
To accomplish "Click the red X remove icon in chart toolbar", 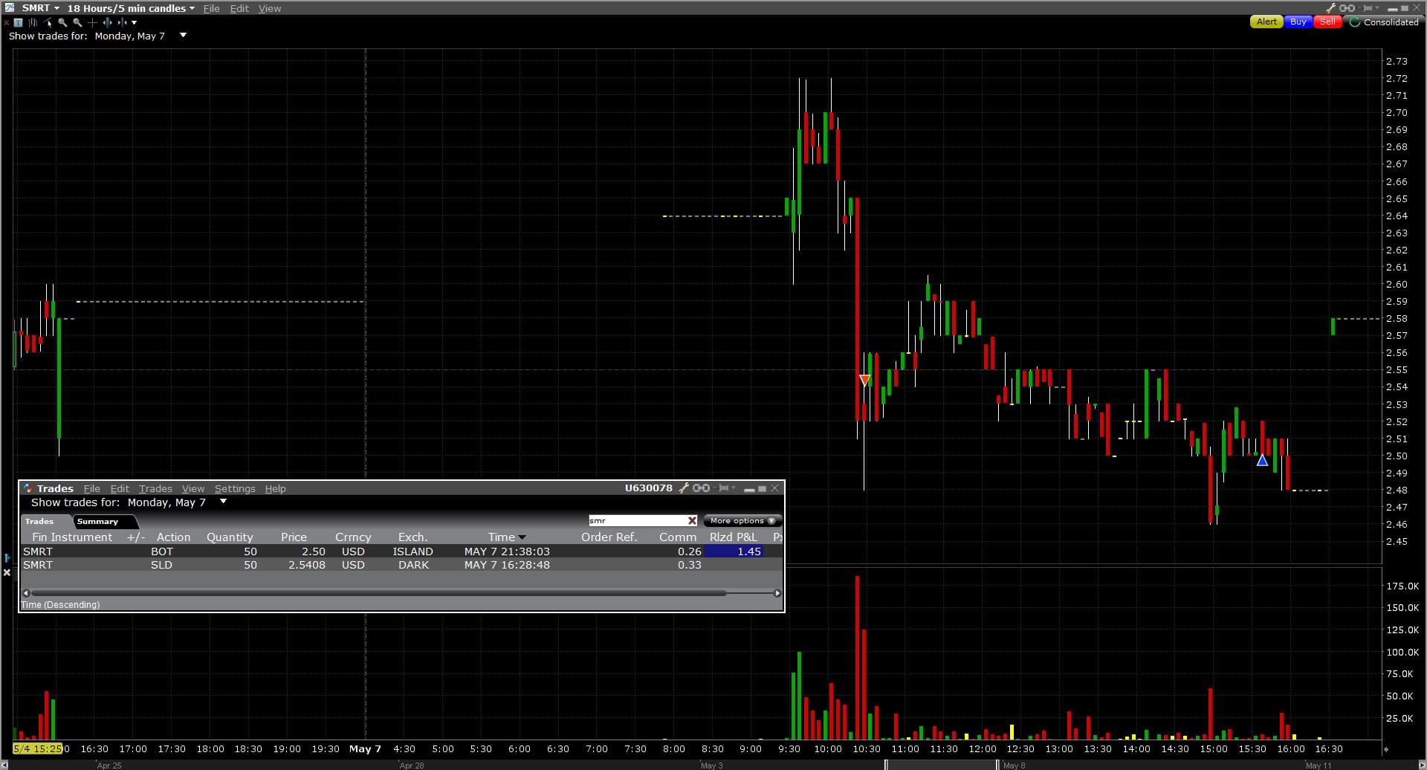I will coord(7,22).
